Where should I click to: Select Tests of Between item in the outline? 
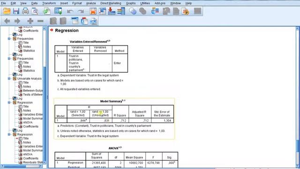(x=33, y=94)
